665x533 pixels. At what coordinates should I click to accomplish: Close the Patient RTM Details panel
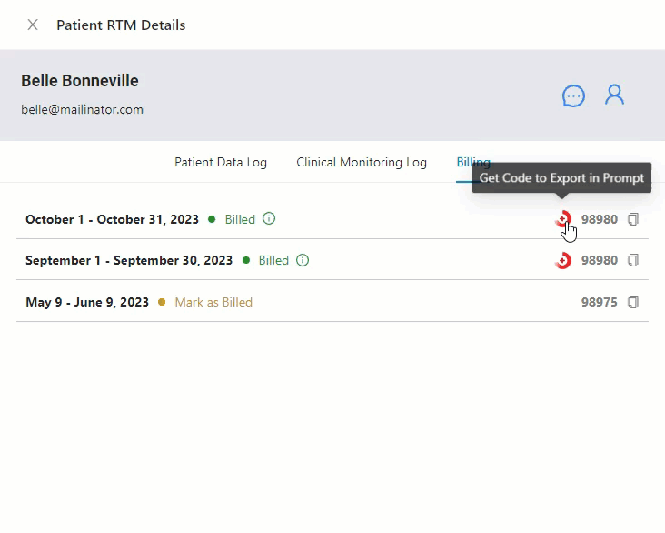(x=33, y=25)
